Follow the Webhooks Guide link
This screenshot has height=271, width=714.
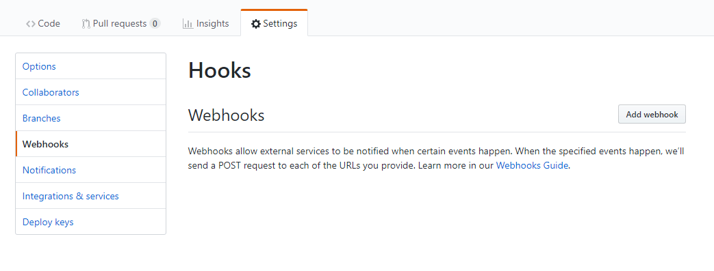[532, 166]
